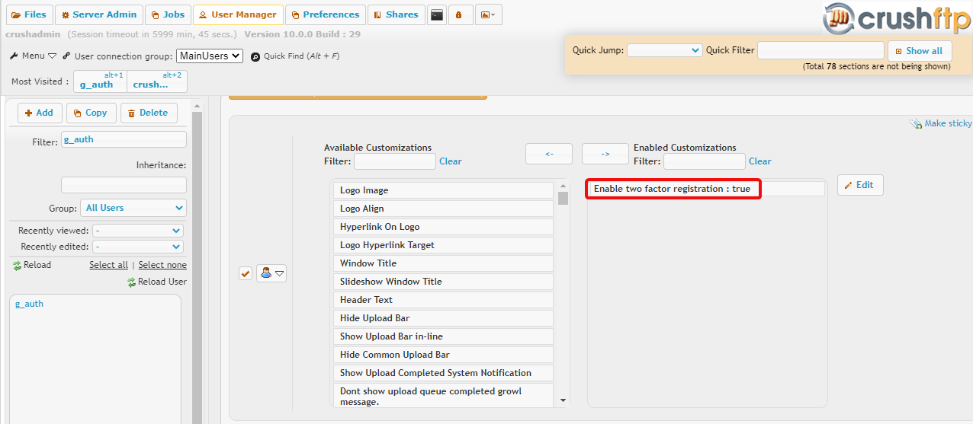Open the Recently viewed dropdown
The width and height of the screenshot is (973, 424).
pyautogui.click(x=138, y=231)
